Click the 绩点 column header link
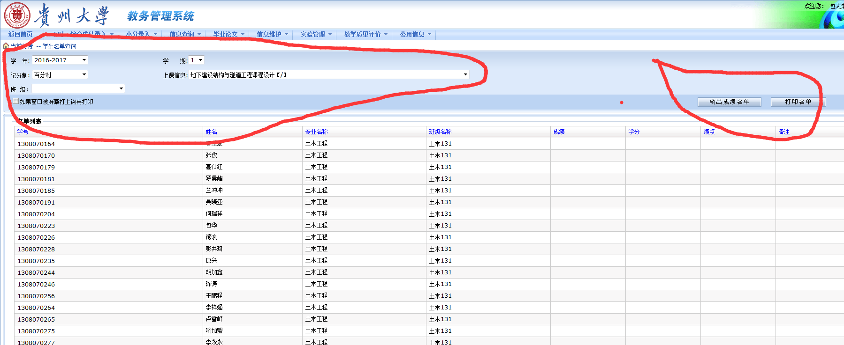844x345 pixels. click(709, 132)
